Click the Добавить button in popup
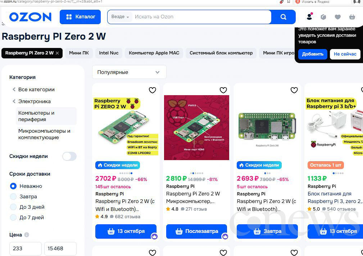This screenshot has height=256, width=363. 313,54
